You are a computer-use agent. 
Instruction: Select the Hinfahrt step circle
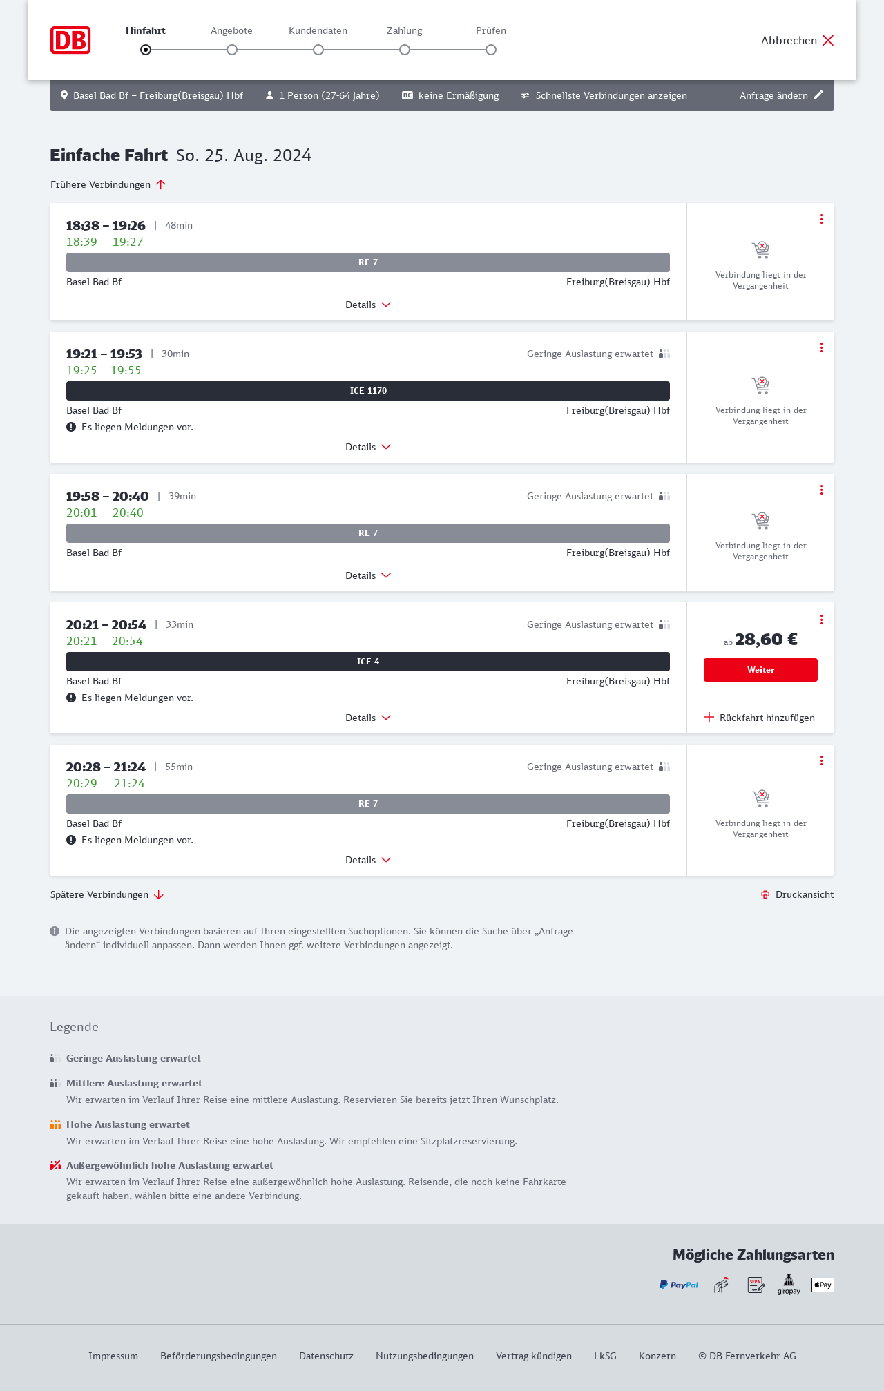[x=146, y=50]
